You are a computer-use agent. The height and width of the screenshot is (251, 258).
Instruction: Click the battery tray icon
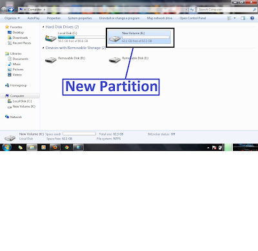(221, 148)
